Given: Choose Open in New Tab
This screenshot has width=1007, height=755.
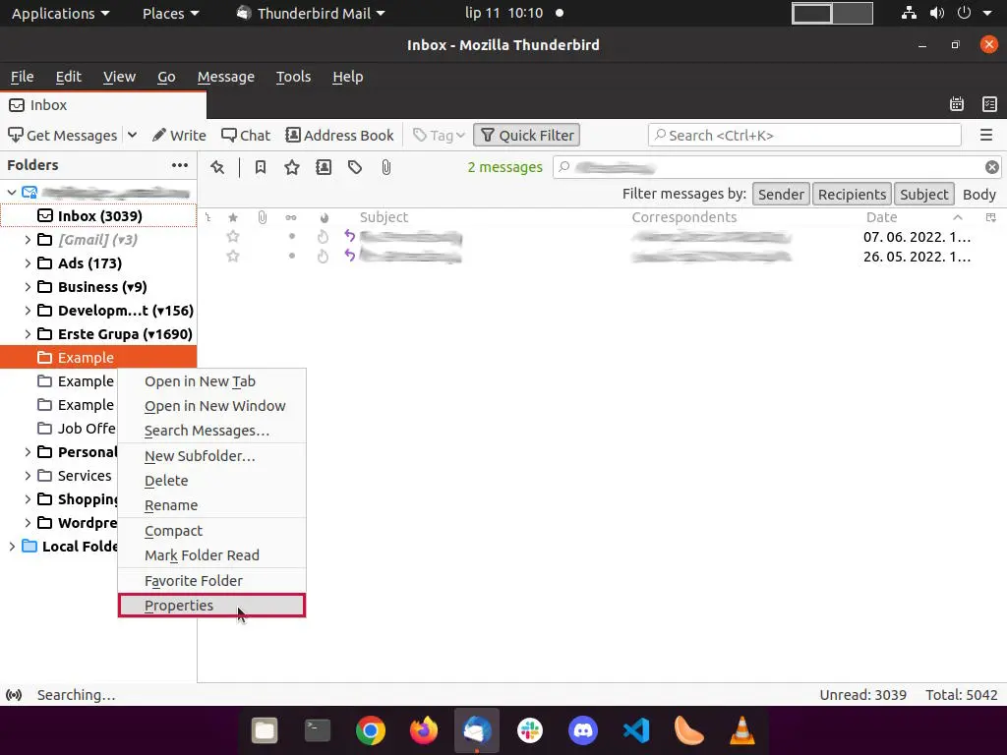Looking at the screenshot, I should click(212, 381).
